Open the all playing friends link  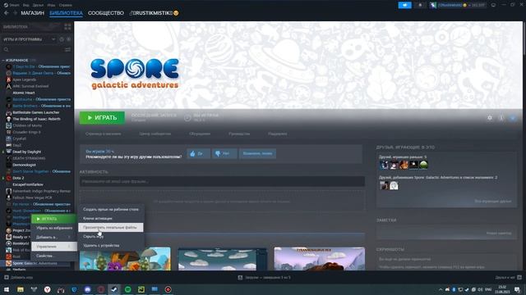(493, 201)
